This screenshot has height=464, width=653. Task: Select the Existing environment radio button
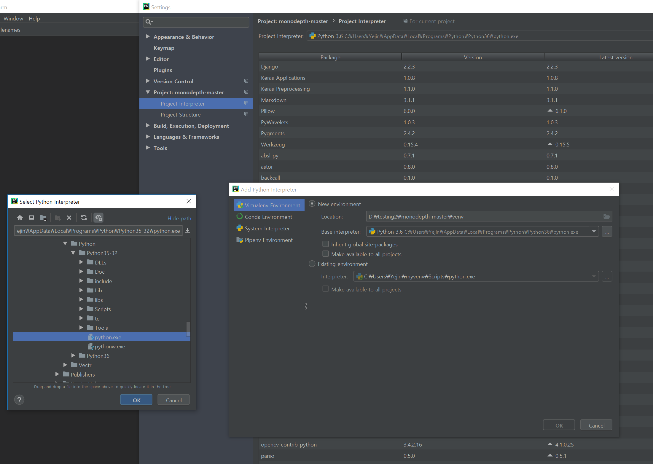tap(312, 264)
